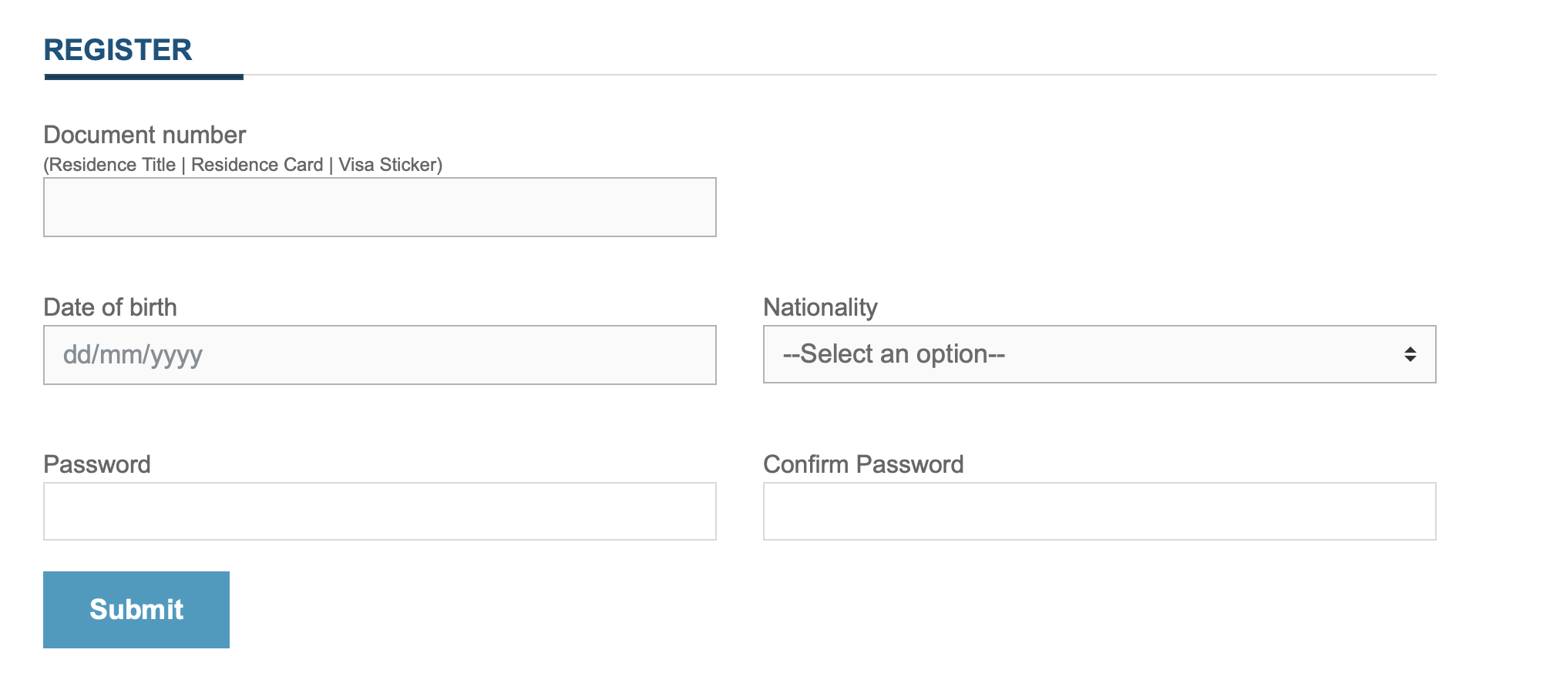The width and height of the screenshot is (1560, 673).
Task: Click the blue underline beneath REGISTER
Action: (144, 77)
